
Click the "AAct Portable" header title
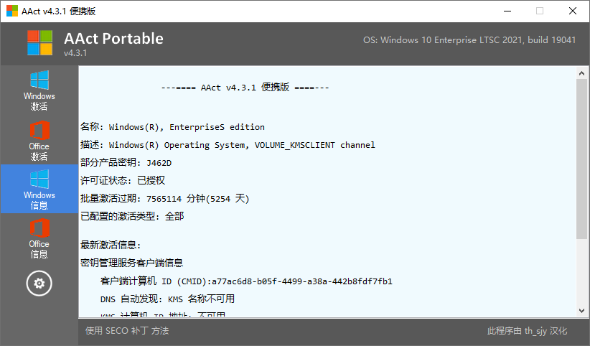(113, 38)
